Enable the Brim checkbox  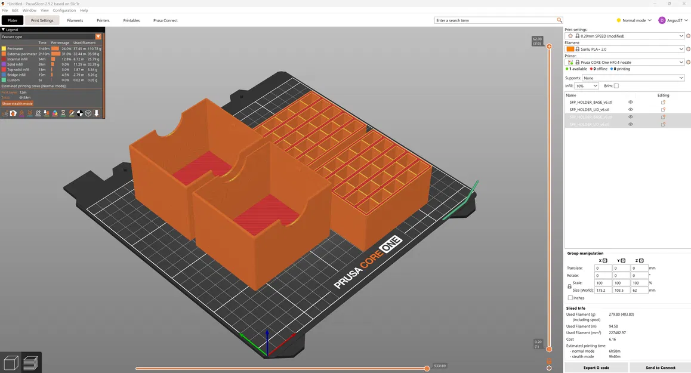tap(616, 86)
